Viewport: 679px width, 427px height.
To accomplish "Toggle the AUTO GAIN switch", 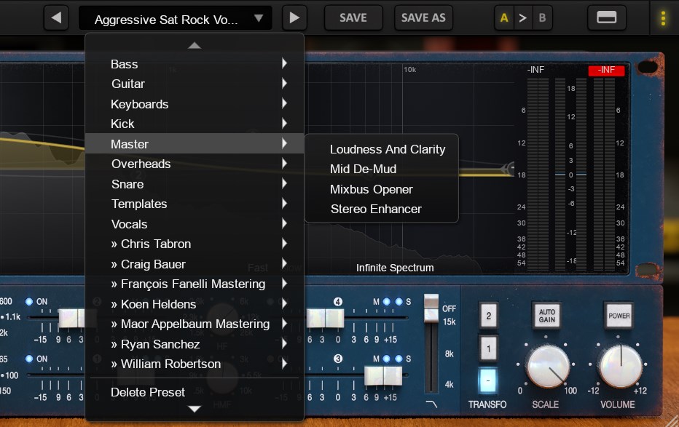I will pyautogui.click(x=547, y=316).
